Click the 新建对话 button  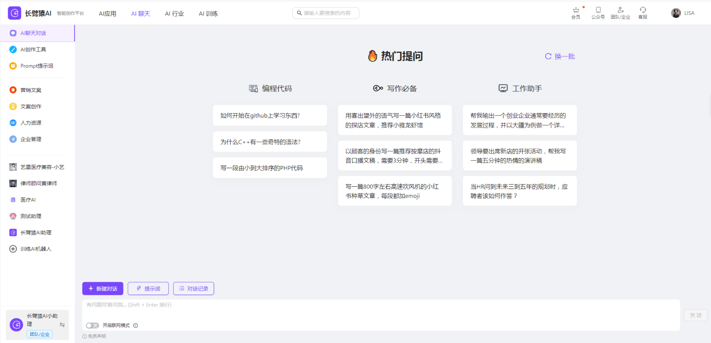pyautogui.click(x=103, y=288)
